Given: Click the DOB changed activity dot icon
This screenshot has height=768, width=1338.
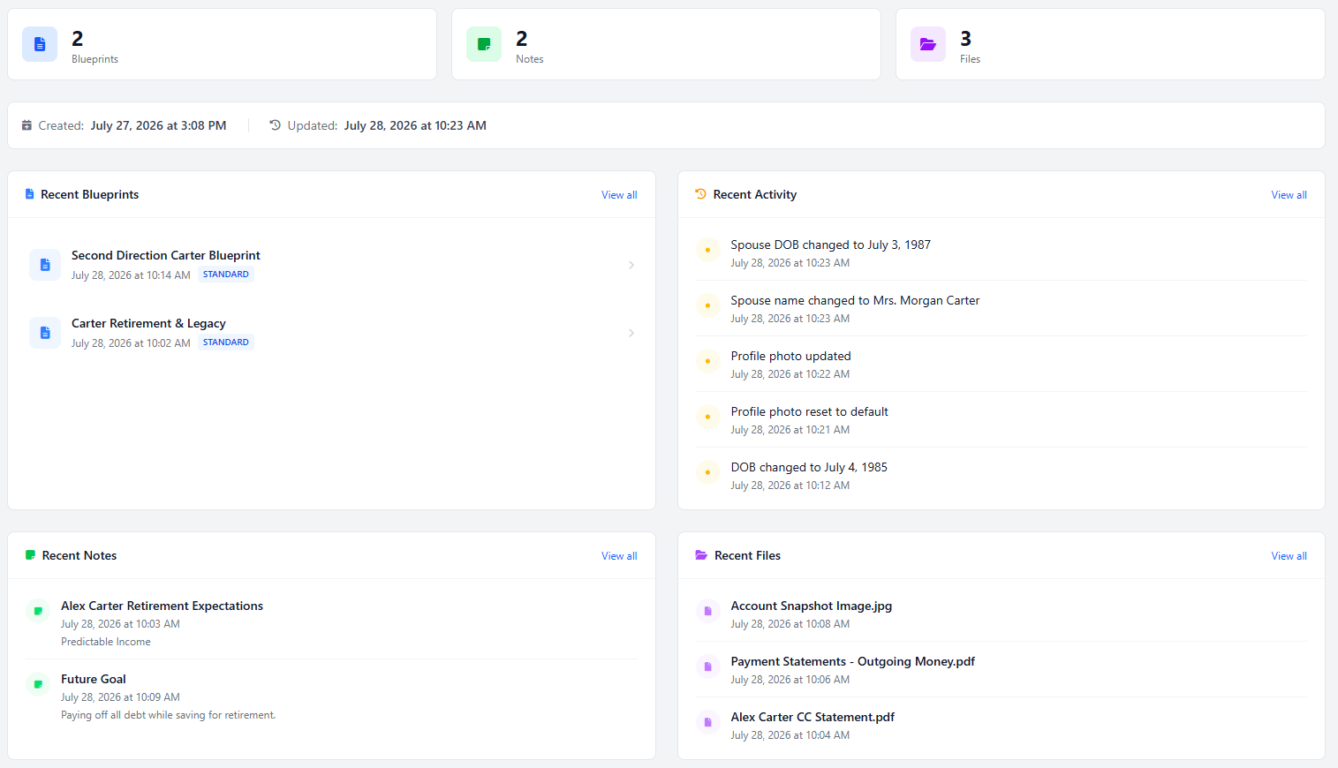Looking at the screenshot, I should [x=707, y=472].
